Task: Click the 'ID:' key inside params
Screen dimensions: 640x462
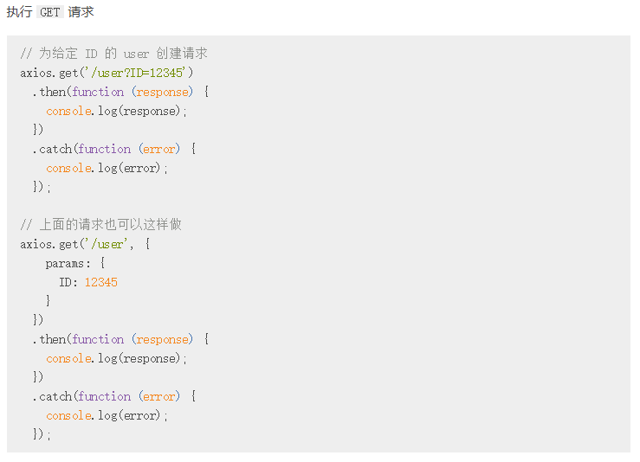Action: (68, 282)
